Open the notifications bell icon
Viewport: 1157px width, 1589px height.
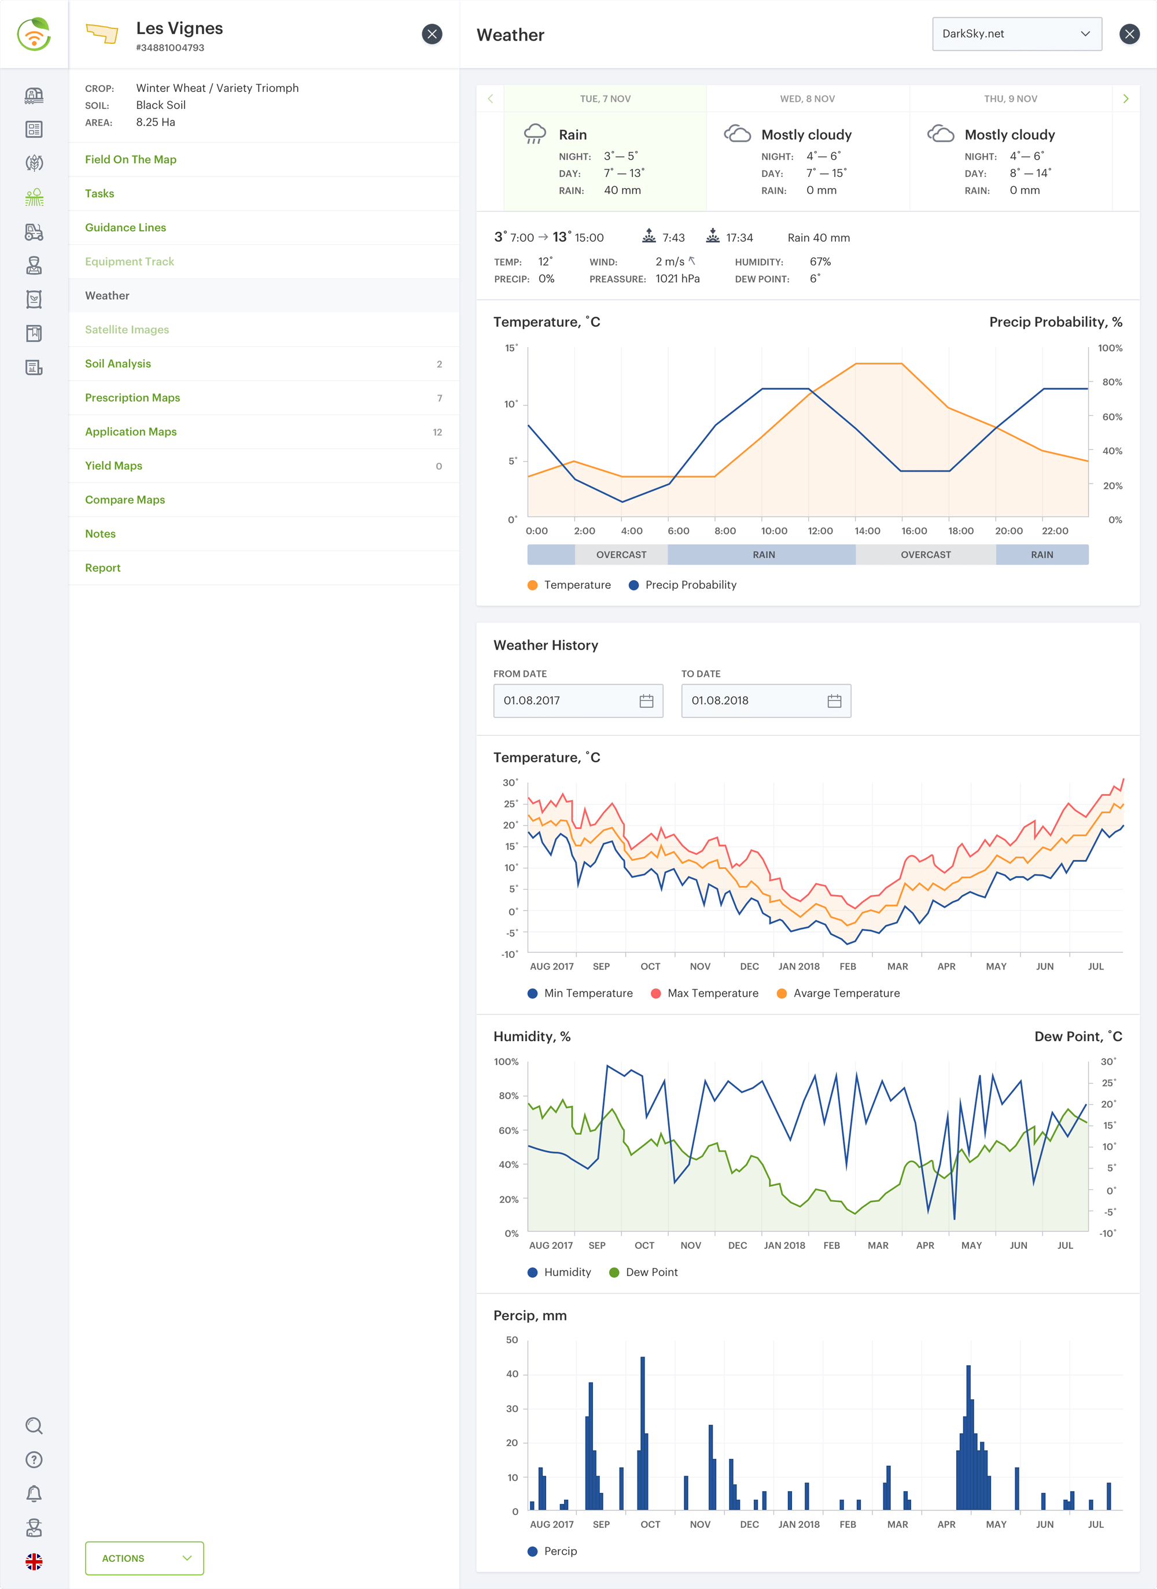pyautogui.click(x=34, y=1494)
